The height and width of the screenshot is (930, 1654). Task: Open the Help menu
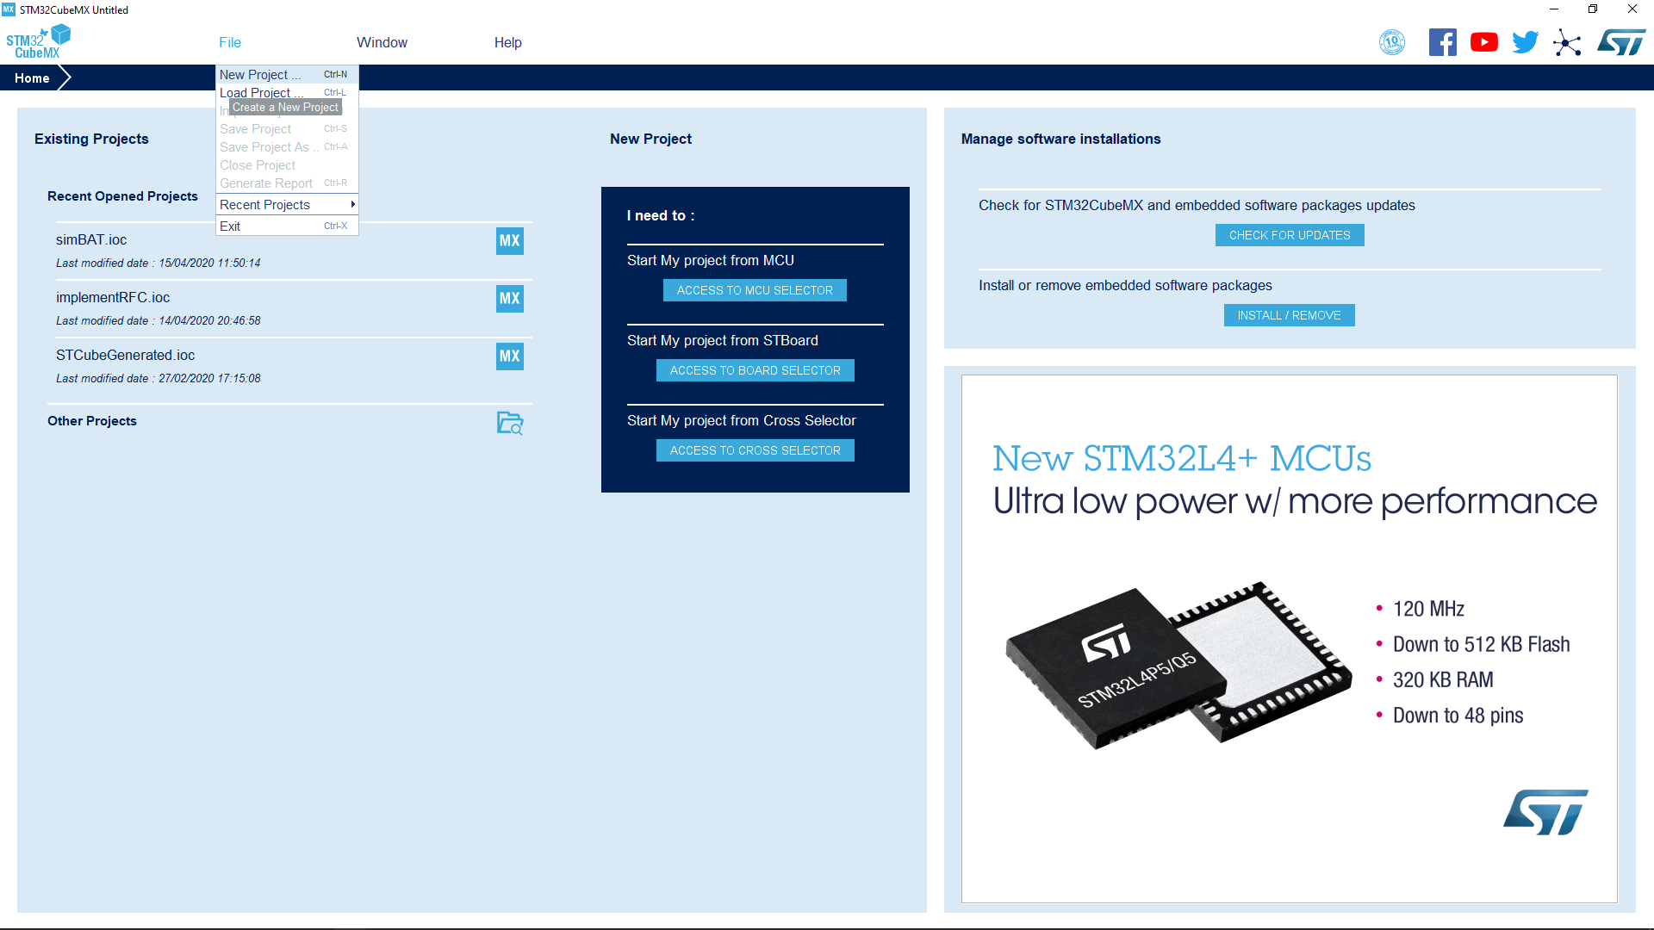(x=507, y=42)
